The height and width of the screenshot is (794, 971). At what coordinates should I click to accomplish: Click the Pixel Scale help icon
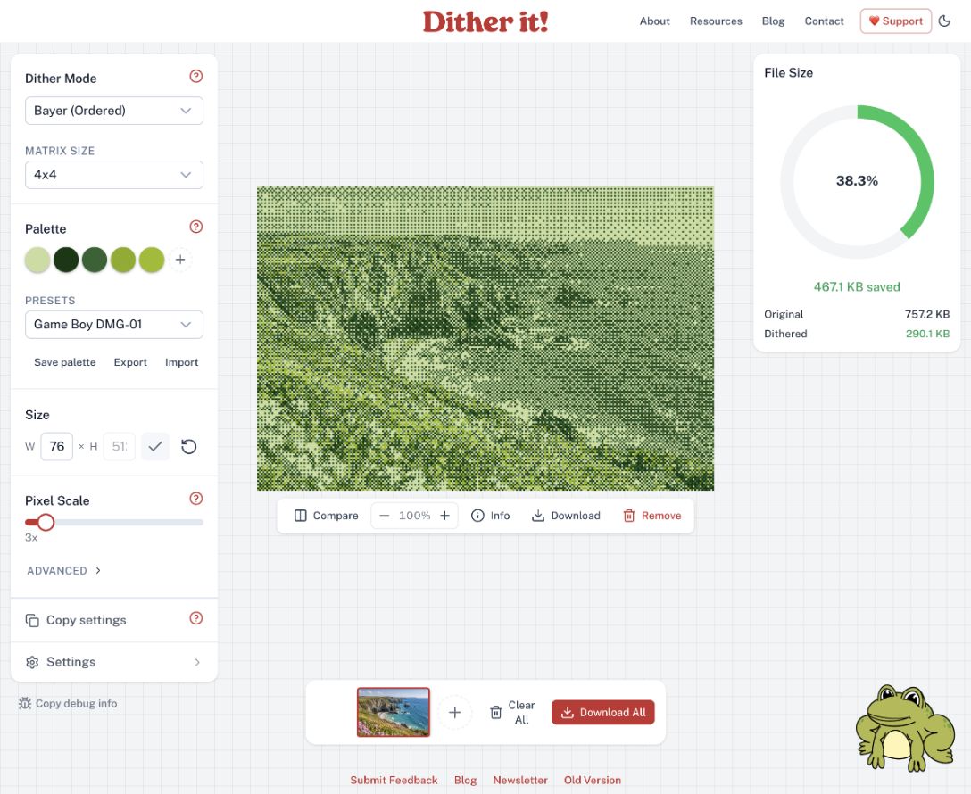coord(195,499)
